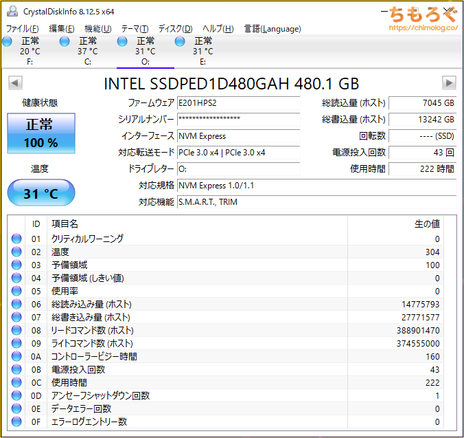Click the NVM Express interface field
Screen dimensions: 464x438
pos(238,136)
